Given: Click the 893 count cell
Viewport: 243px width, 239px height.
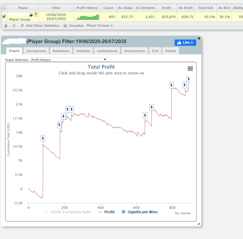Looking at the screenshot, I should click(x=108, y=17).
